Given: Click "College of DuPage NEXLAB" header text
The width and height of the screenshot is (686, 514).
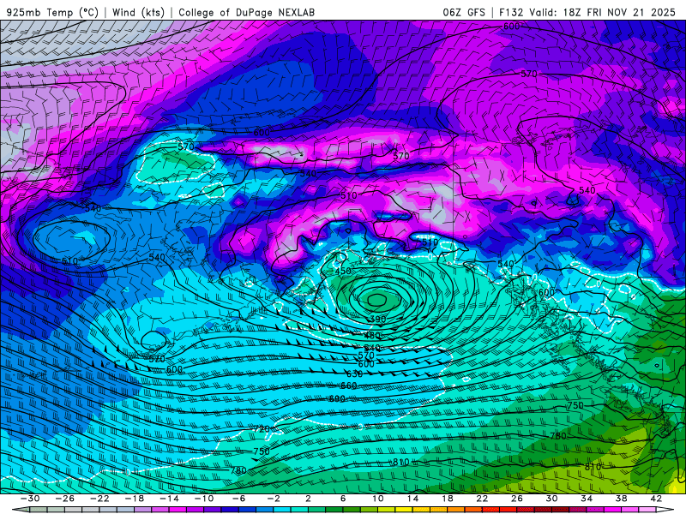Looking at the screenshot, I should [x=246, y=12].
